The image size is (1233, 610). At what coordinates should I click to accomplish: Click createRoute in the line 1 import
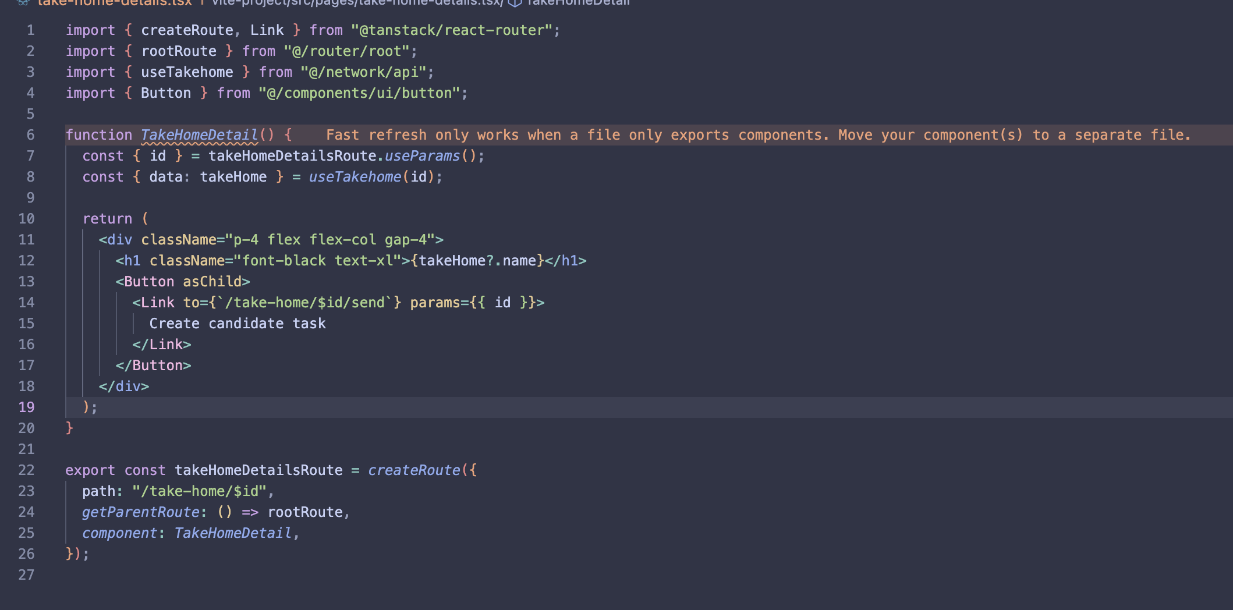tap(187, 30)
